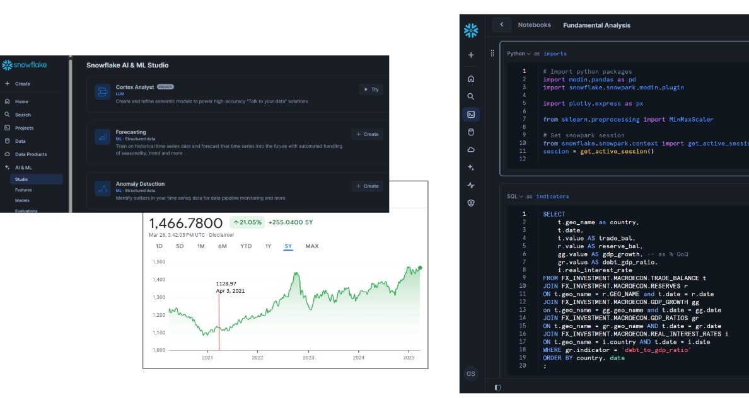Click the Anomaly Detection icon
The width and height of the screenshot is (749, 398).
tap(102, 189)
